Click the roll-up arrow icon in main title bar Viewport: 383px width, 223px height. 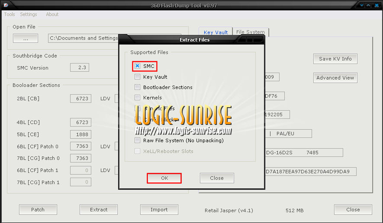click(368, 5)
